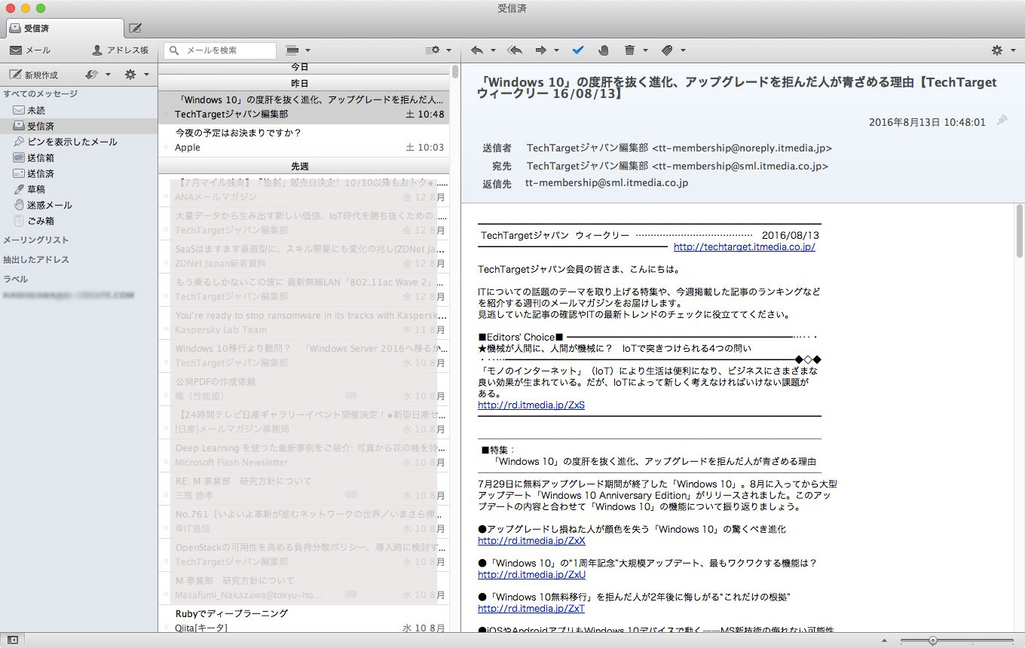Open the rd.itmedia.jp/ZxU link
This screenshot has width=1025, height=648.
click(x=531, y=574)
